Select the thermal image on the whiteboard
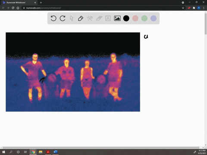 click(x=73, y=72)
